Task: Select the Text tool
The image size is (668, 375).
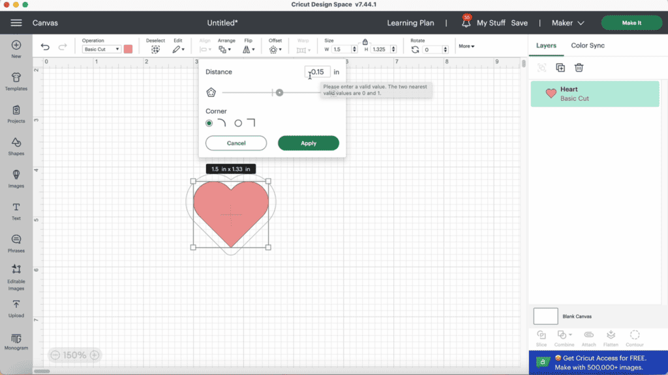Action: (16, 212)
